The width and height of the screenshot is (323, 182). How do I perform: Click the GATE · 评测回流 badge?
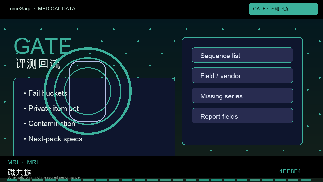283,9
